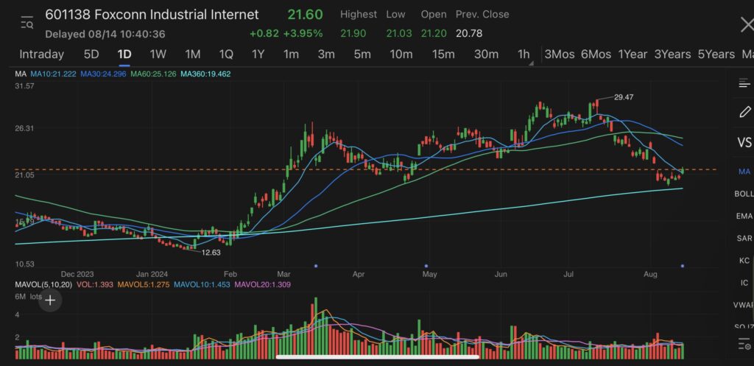Enable the BOLL indicator
Screen dimensions: 754x366
[744, 194]
